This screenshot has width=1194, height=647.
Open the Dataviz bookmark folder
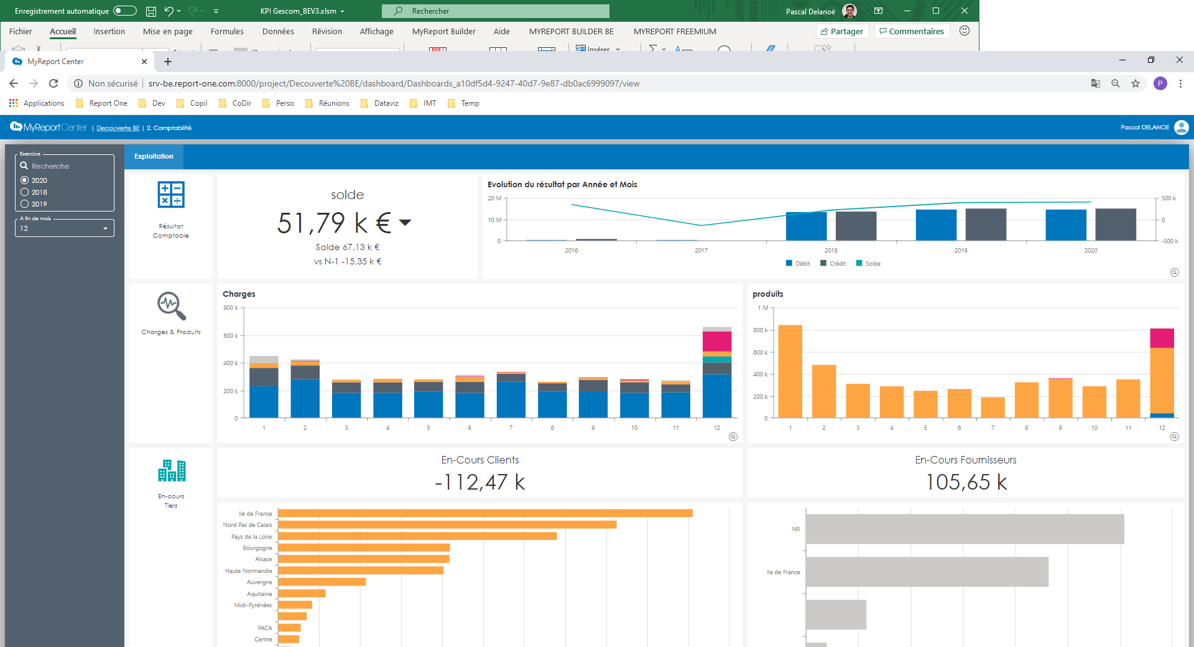(x=380, y=103)
